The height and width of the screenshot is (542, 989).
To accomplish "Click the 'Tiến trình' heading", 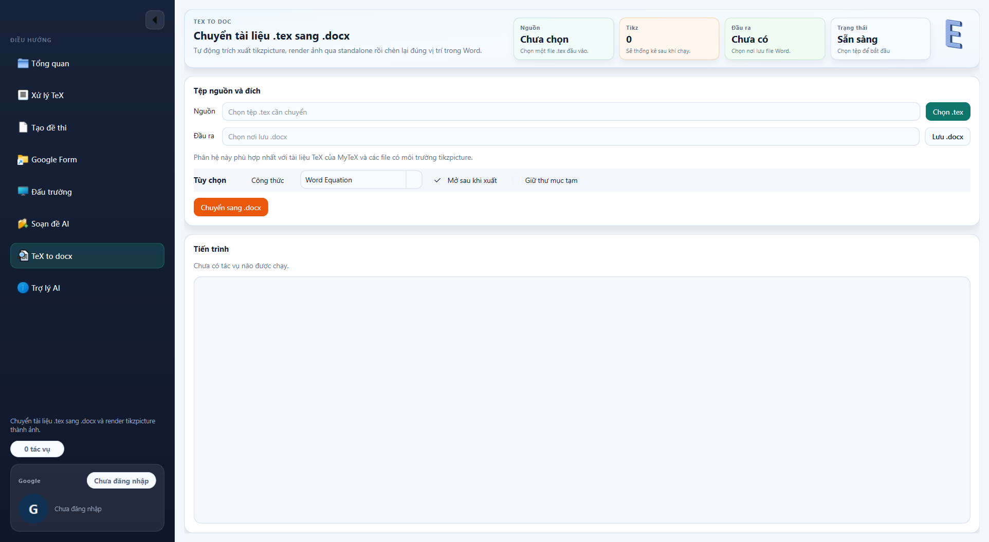I will [211, 249].
